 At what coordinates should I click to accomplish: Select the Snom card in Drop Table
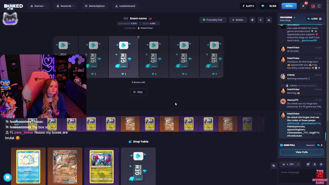(28, 166)
